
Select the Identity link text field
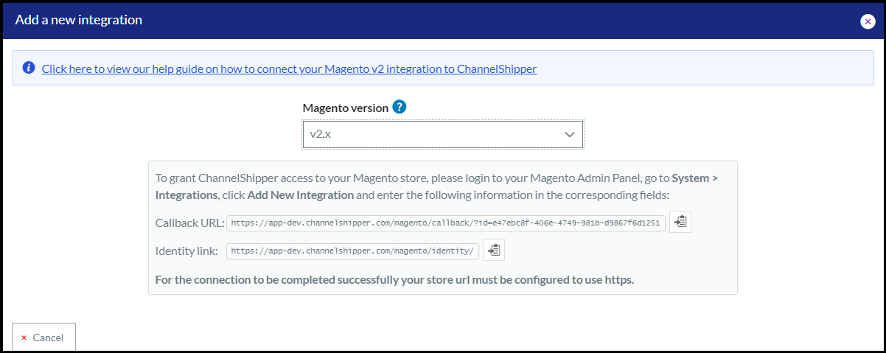[x=353, y=251]
